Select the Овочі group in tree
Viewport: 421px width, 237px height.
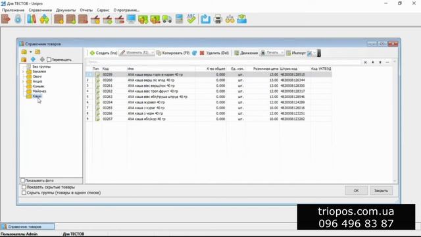point(37,76)
